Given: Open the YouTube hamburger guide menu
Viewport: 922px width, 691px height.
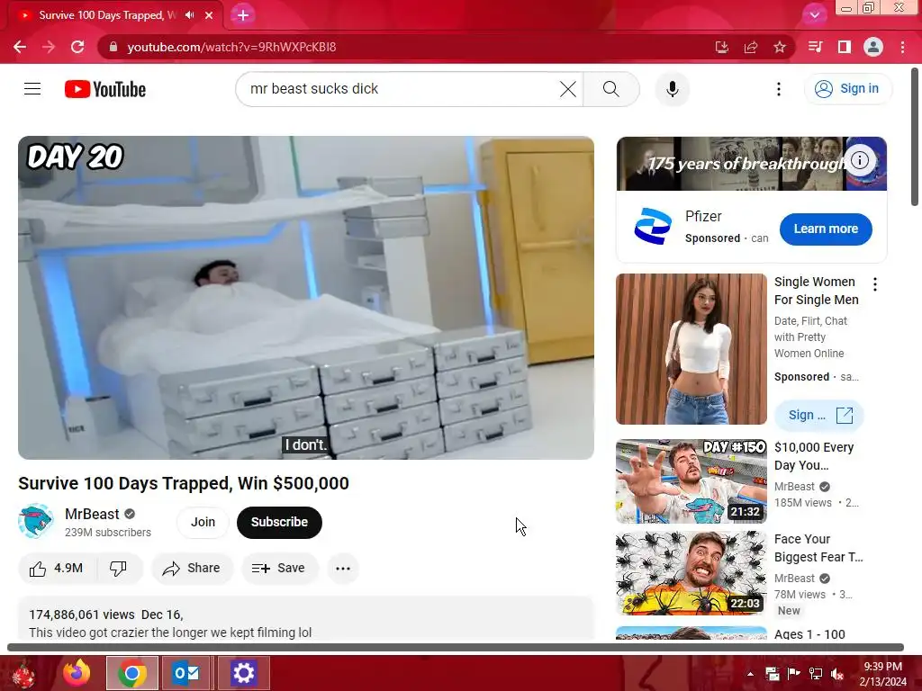Looking at the screenshot, I should coord(32,89).
